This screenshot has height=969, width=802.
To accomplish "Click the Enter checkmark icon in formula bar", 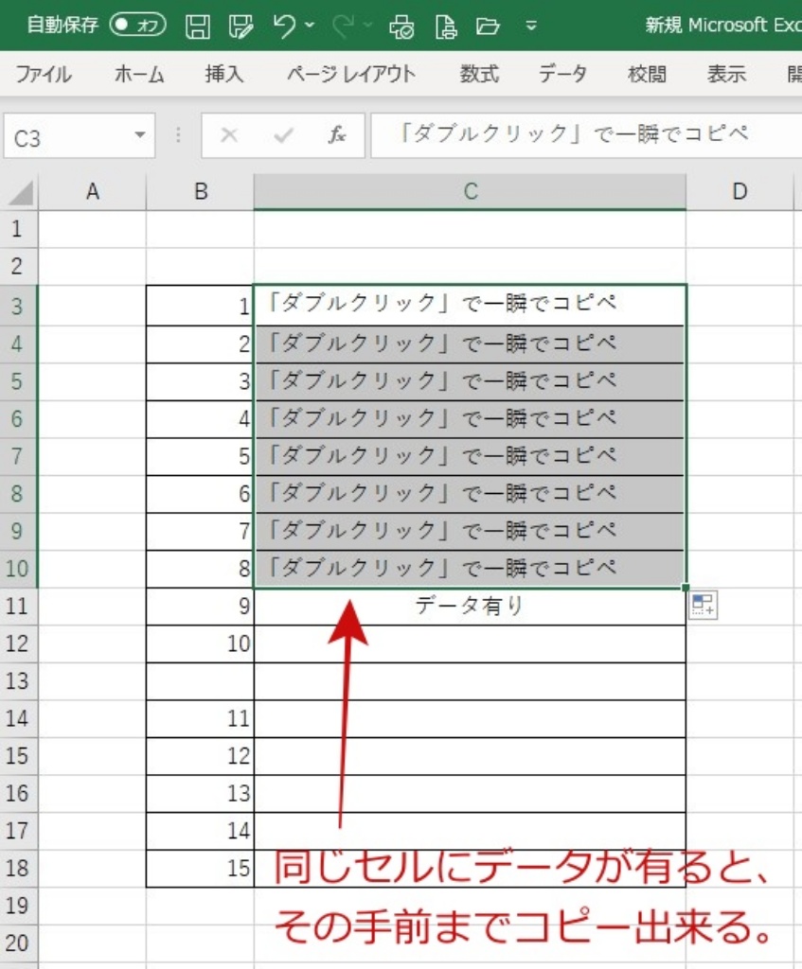I will (283, 134).
